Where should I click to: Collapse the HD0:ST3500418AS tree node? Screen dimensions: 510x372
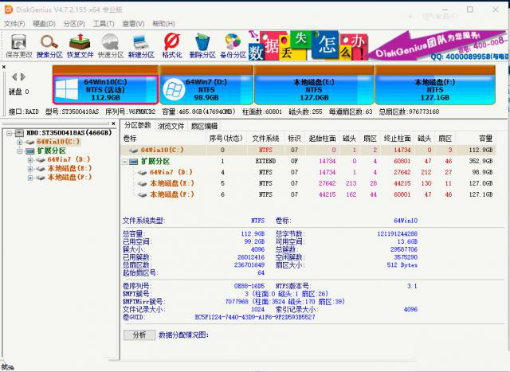(x=9, y=133)
